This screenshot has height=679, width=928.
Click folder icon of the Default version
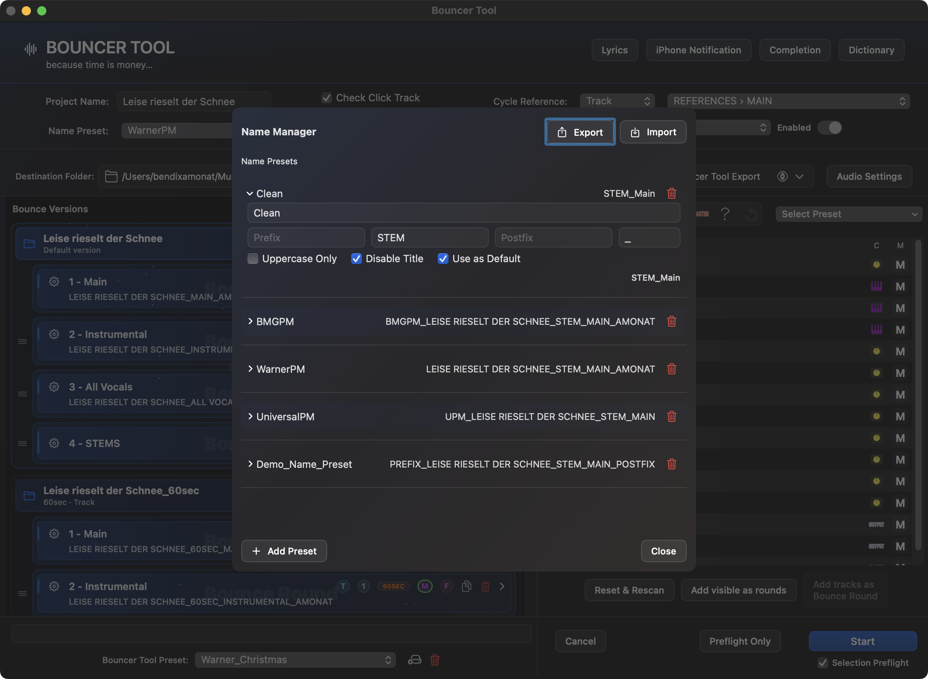pos(29,244)
